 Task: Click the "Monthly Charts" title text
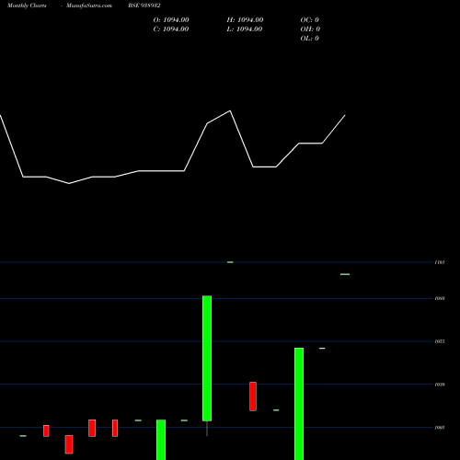tap(27, 6)
